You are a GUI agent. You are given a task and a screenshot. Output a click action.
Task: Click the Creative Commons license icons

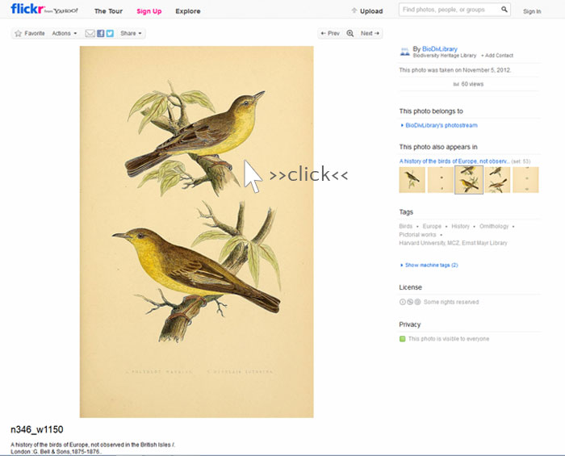[410, 302]
